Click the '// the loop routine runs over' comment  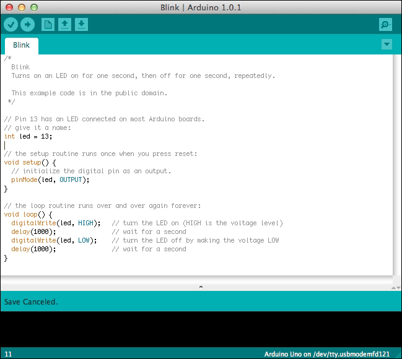(x=102, y=205)
